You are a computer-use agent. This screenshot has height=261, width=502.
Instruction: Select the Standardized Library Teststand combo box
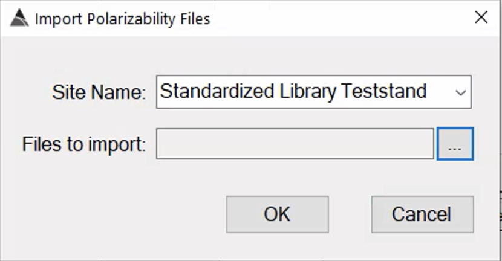pyautogui.click(x=313, y=92)
